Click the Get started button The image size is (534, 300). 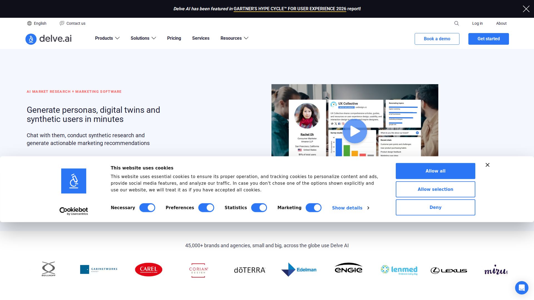pyautogui.click(x=489, y=39)
